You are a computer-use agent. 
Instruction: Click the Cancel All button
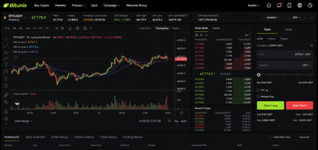pos(304,137)
